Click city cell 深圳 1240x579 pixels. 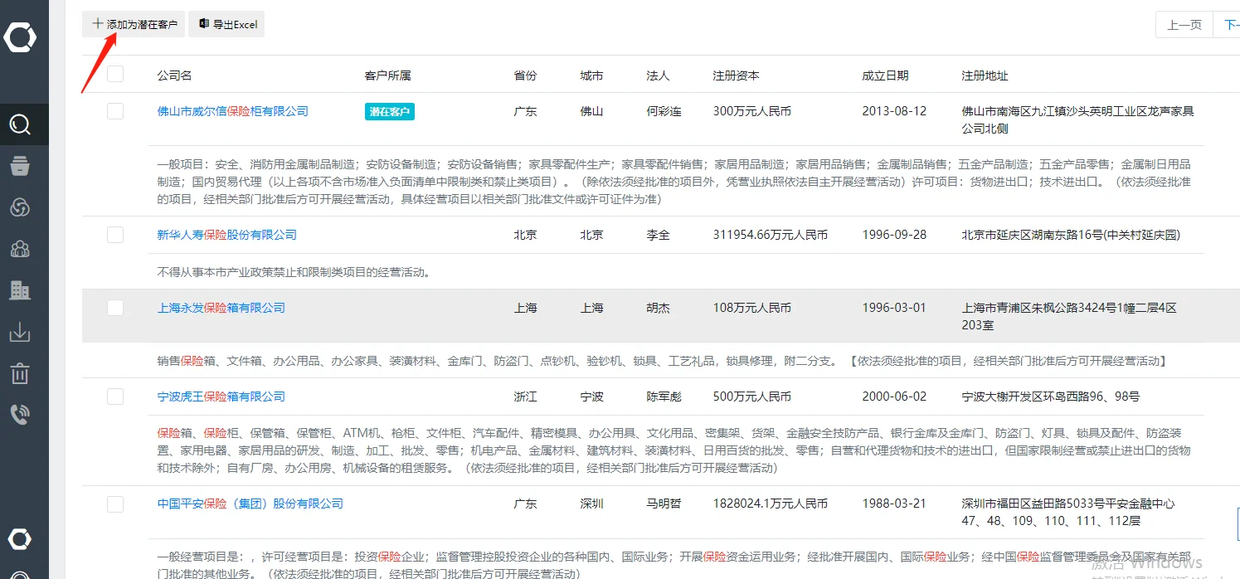click(x=591, y=504)
